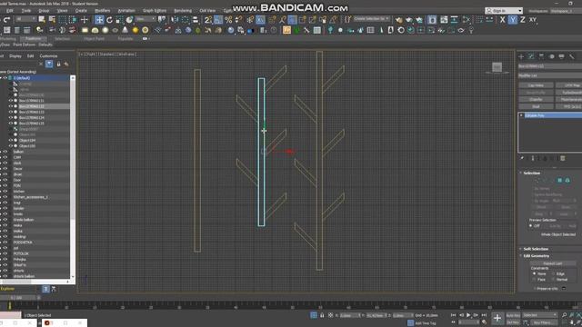
Task: Expand the Editable Poly modifier stack entry
Action: click(x=521, y=115)
